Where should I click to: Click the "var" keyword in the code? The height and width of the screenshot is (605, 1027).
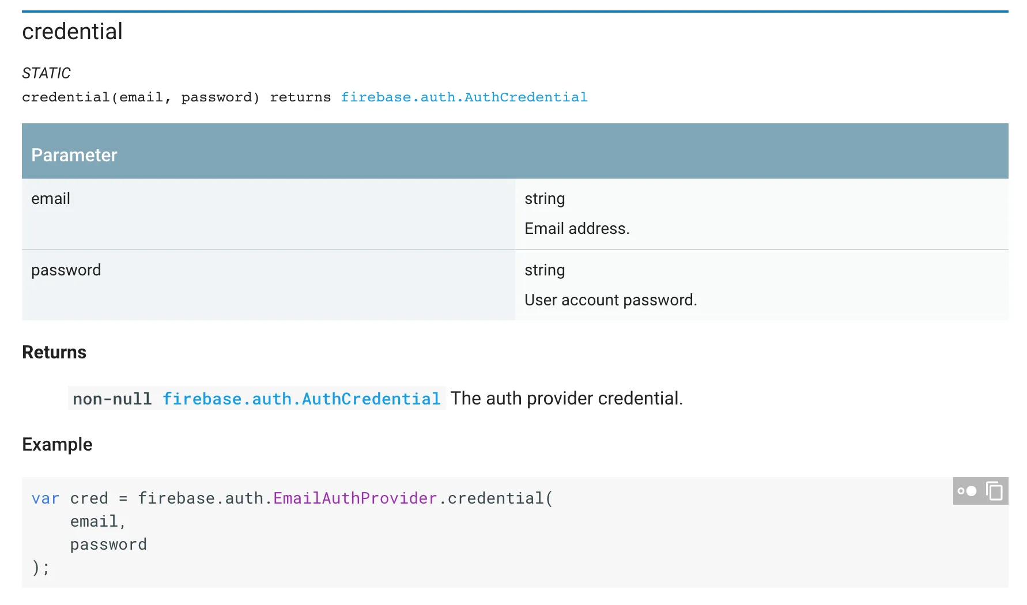pos(46,498)
